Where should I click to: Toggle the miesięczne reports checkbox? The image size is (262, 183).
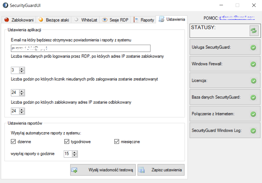click(117, 142)
